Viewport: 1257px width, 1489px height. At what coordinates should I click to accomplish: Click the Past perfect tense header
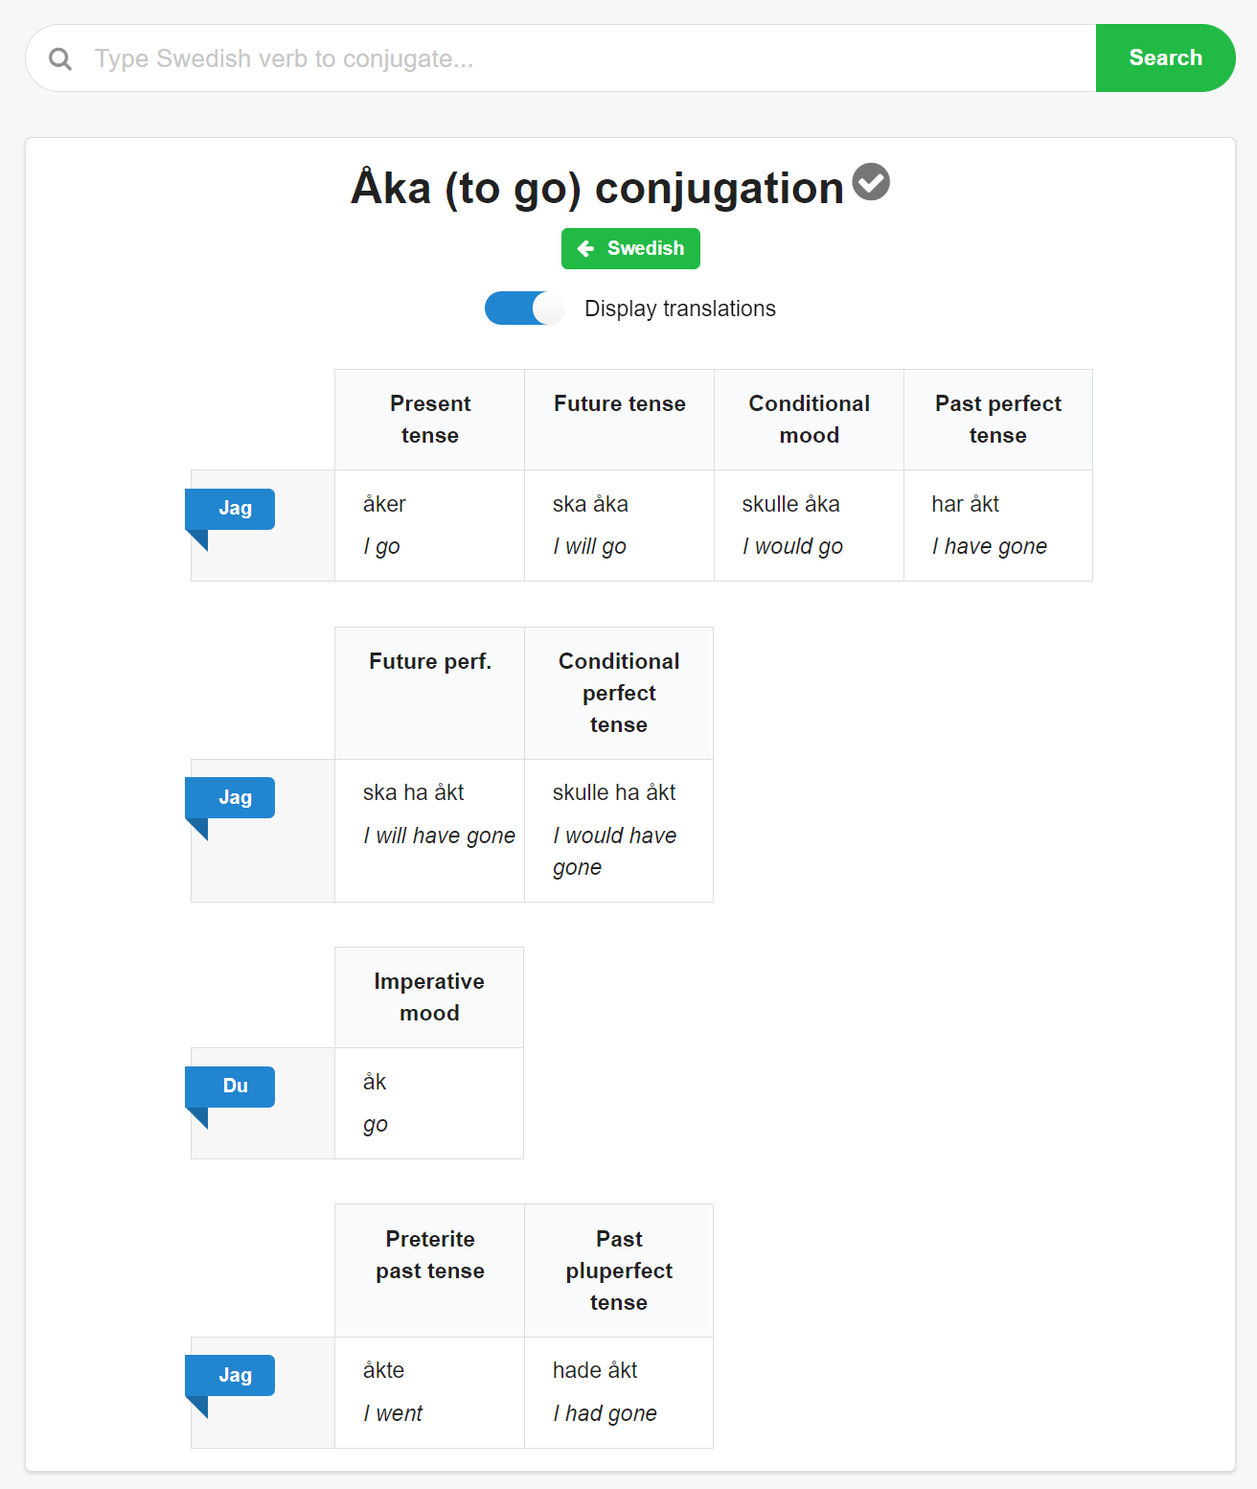pos(998,420)
